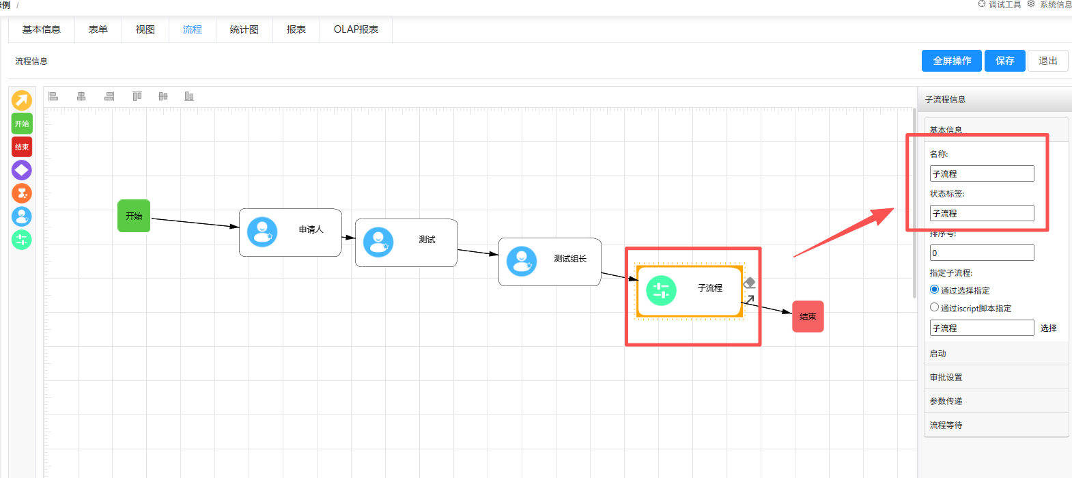Screen dimensions: 1072x478
Task: Select the 测试组长 node on the canvas
Action: [x=550, y=262]
